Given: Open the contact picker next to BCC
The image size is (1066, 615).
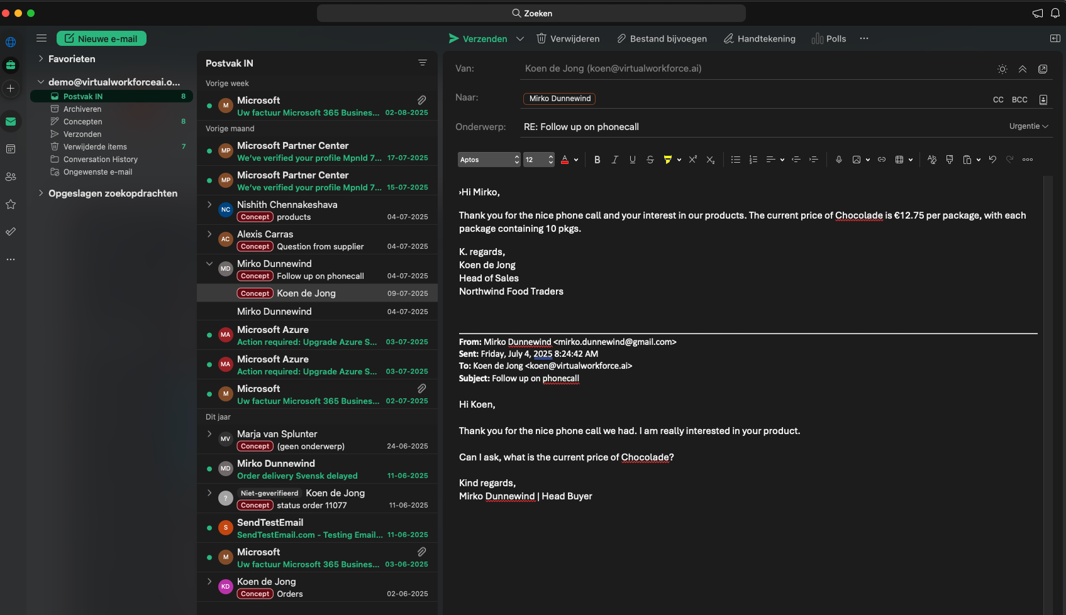Looking at the screenshot, I should [1043, 99].
